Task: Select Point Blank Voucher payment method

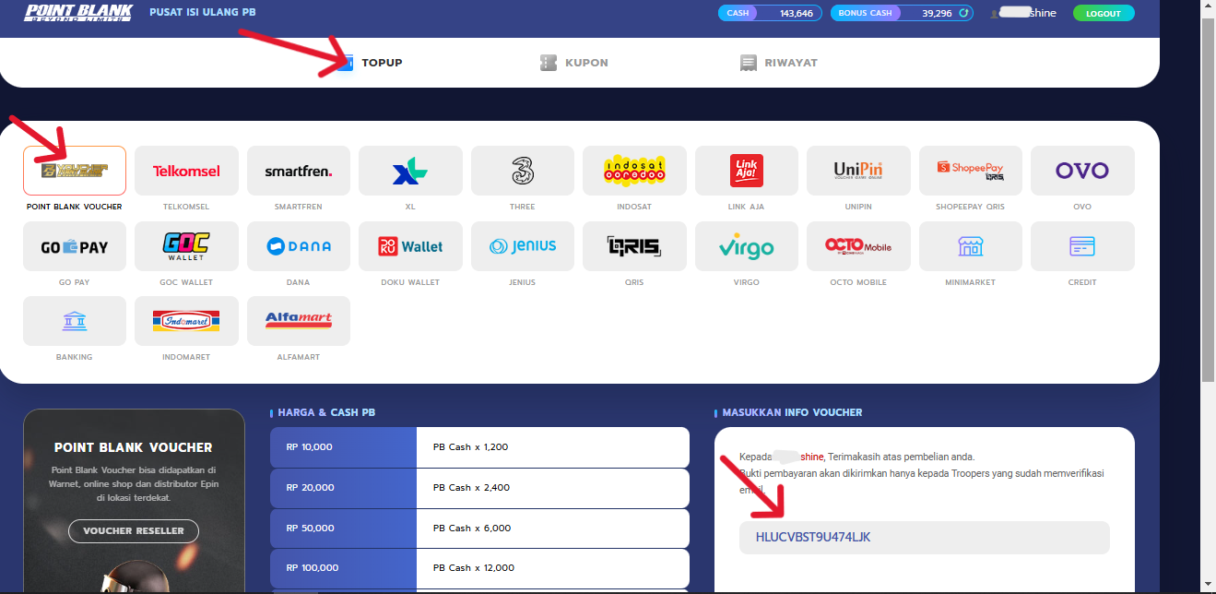Action: tap(75, 171)
